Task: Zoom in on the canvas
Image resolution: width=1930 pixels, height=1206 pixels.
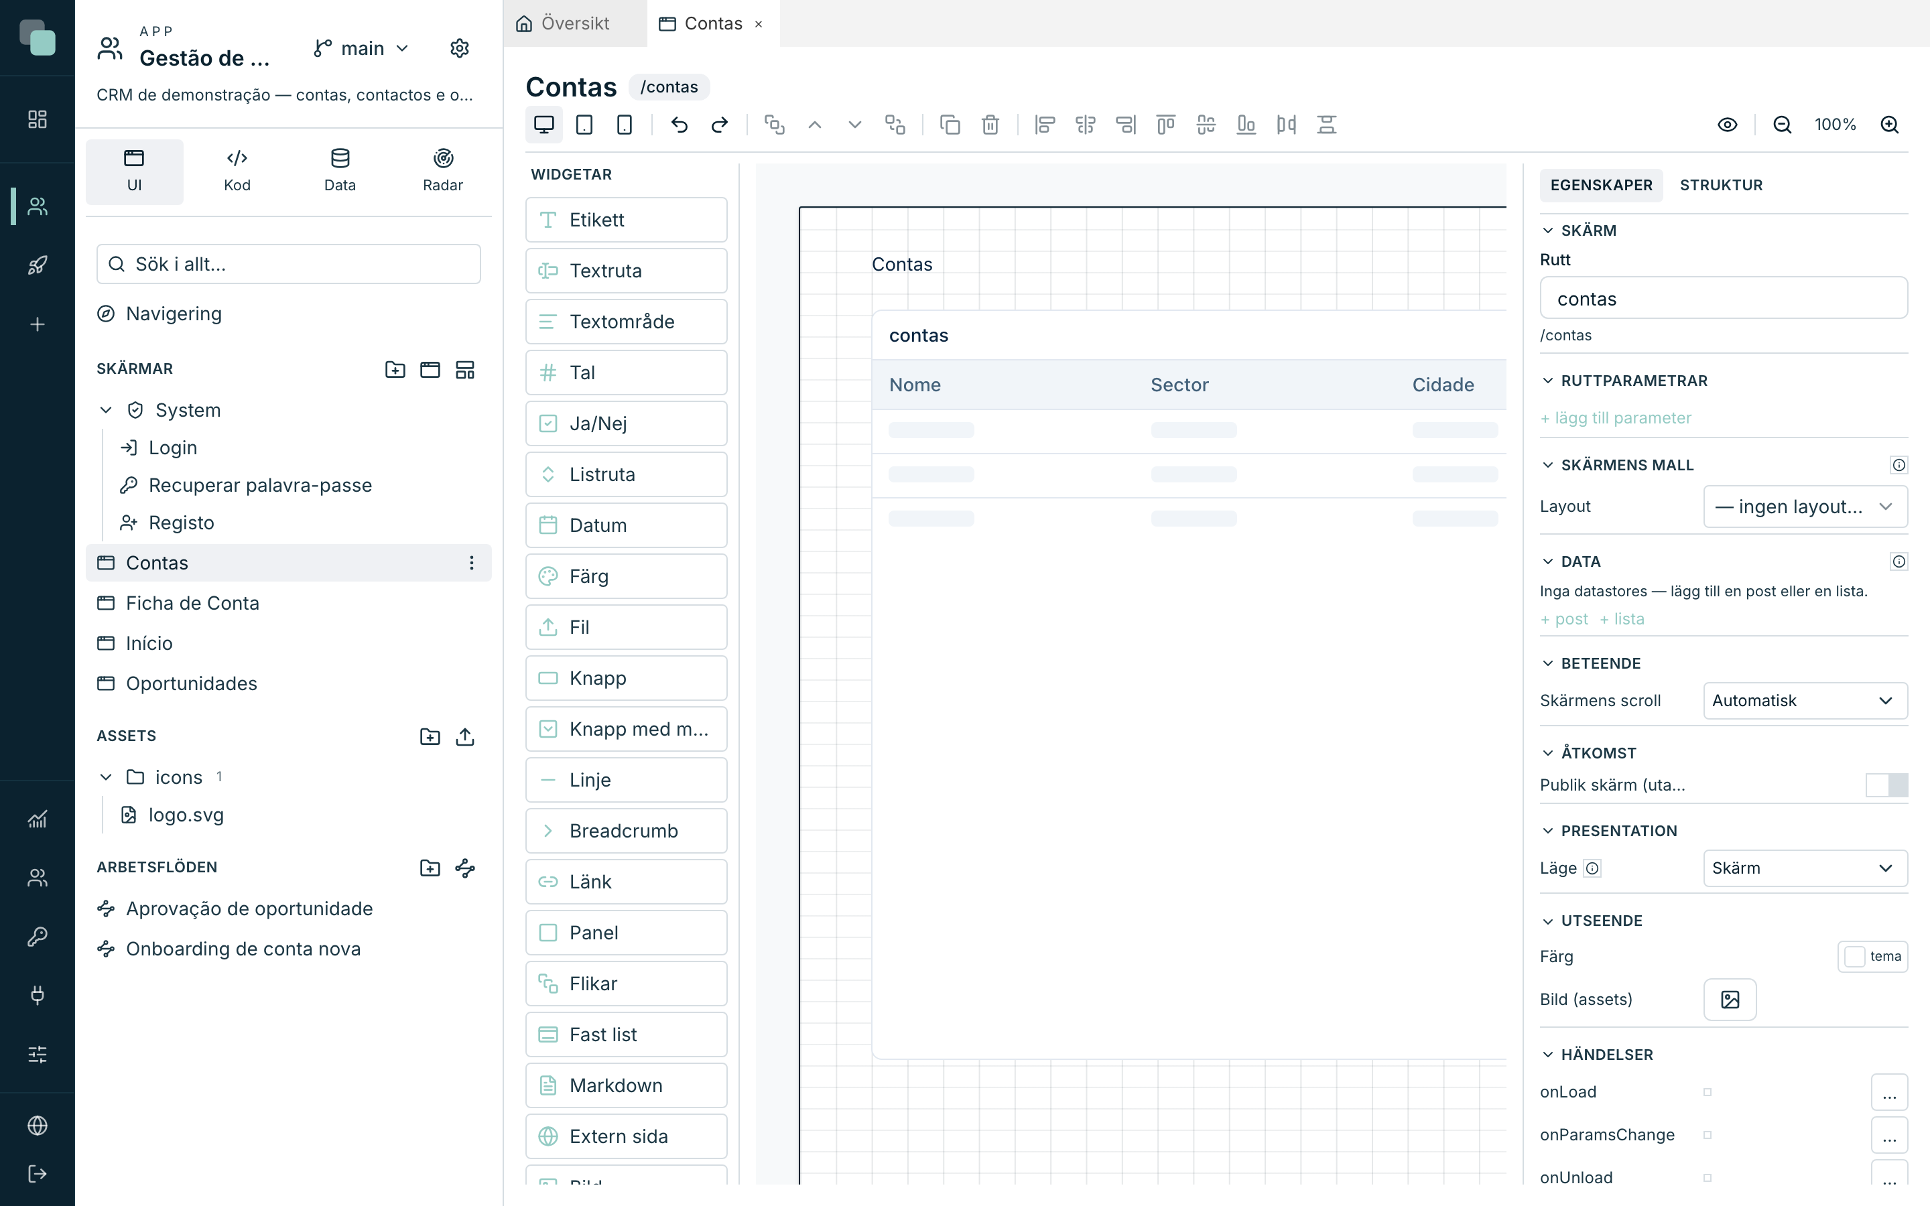Action: tap(1889, 125)
